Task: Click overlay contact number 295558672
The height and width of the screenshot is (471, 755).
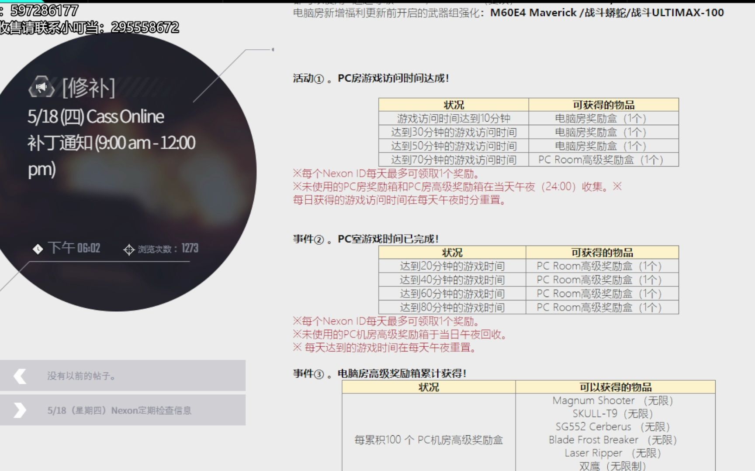Action: point(145,27)
